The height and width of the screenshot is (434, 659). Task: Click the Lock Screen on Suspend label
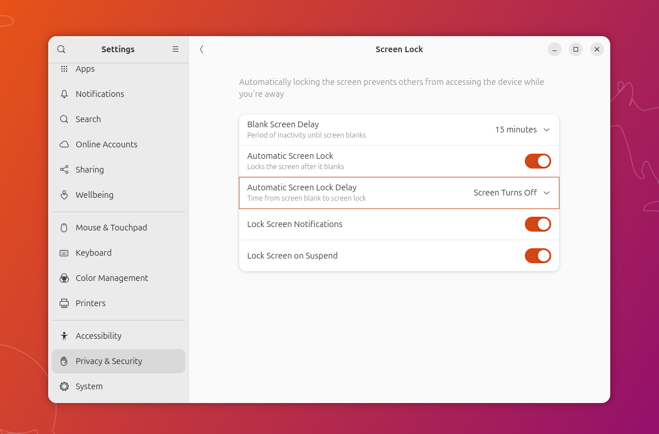tap(292, 256)
